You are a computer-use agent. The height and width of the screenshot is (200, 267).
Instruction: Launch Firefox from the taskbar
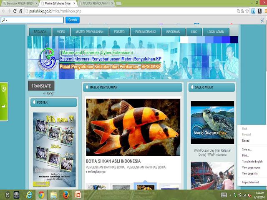pos(66,195)
